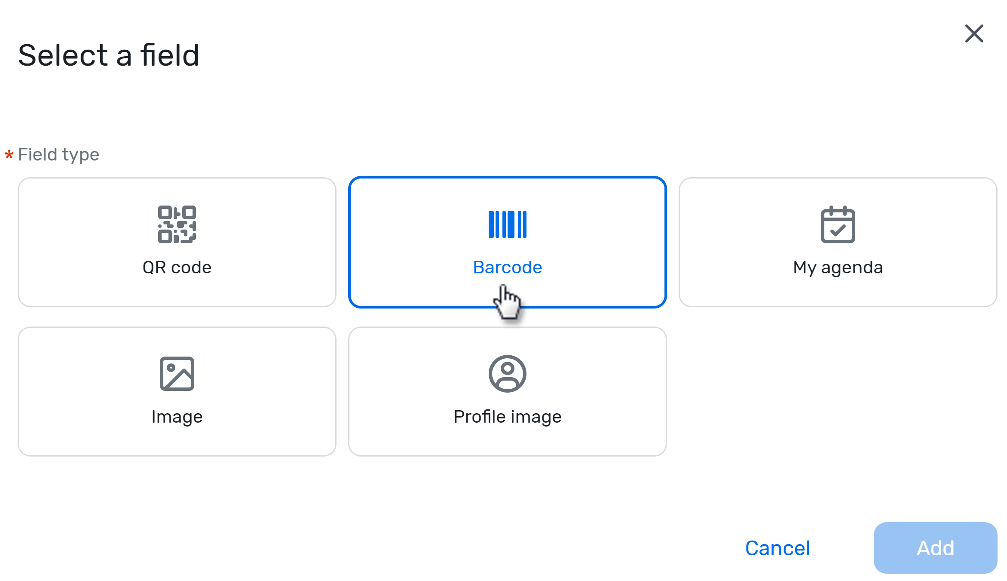Close the Select a field dialog
The height and width of the screenshot is (581, 1007).
[x=974, y=33]
